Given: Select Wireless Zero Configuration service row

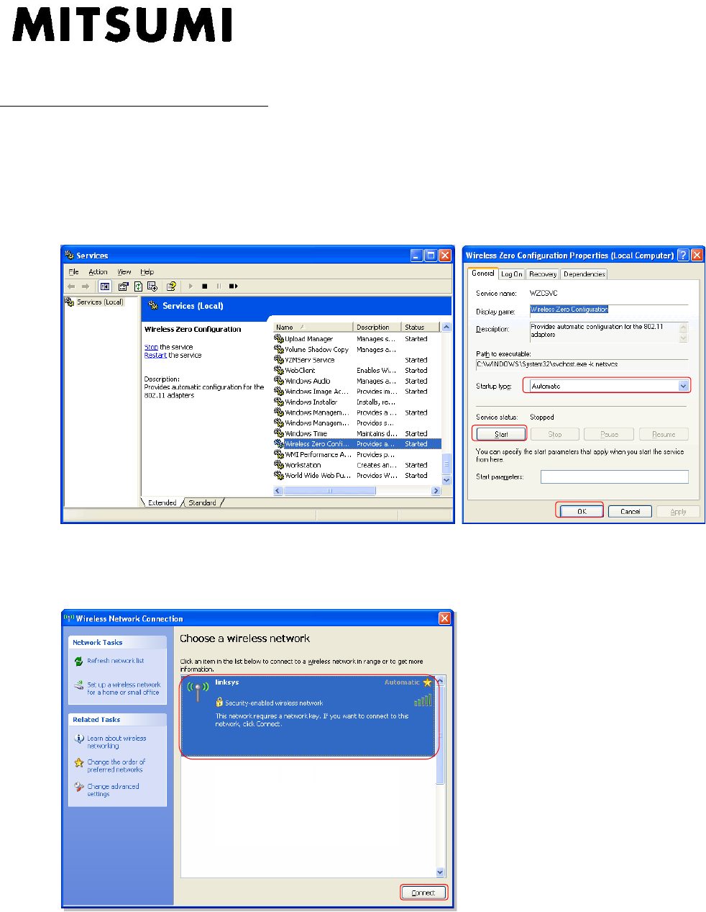Looking at the screenshot, I should pyautogui.click(x=357, y=444).
